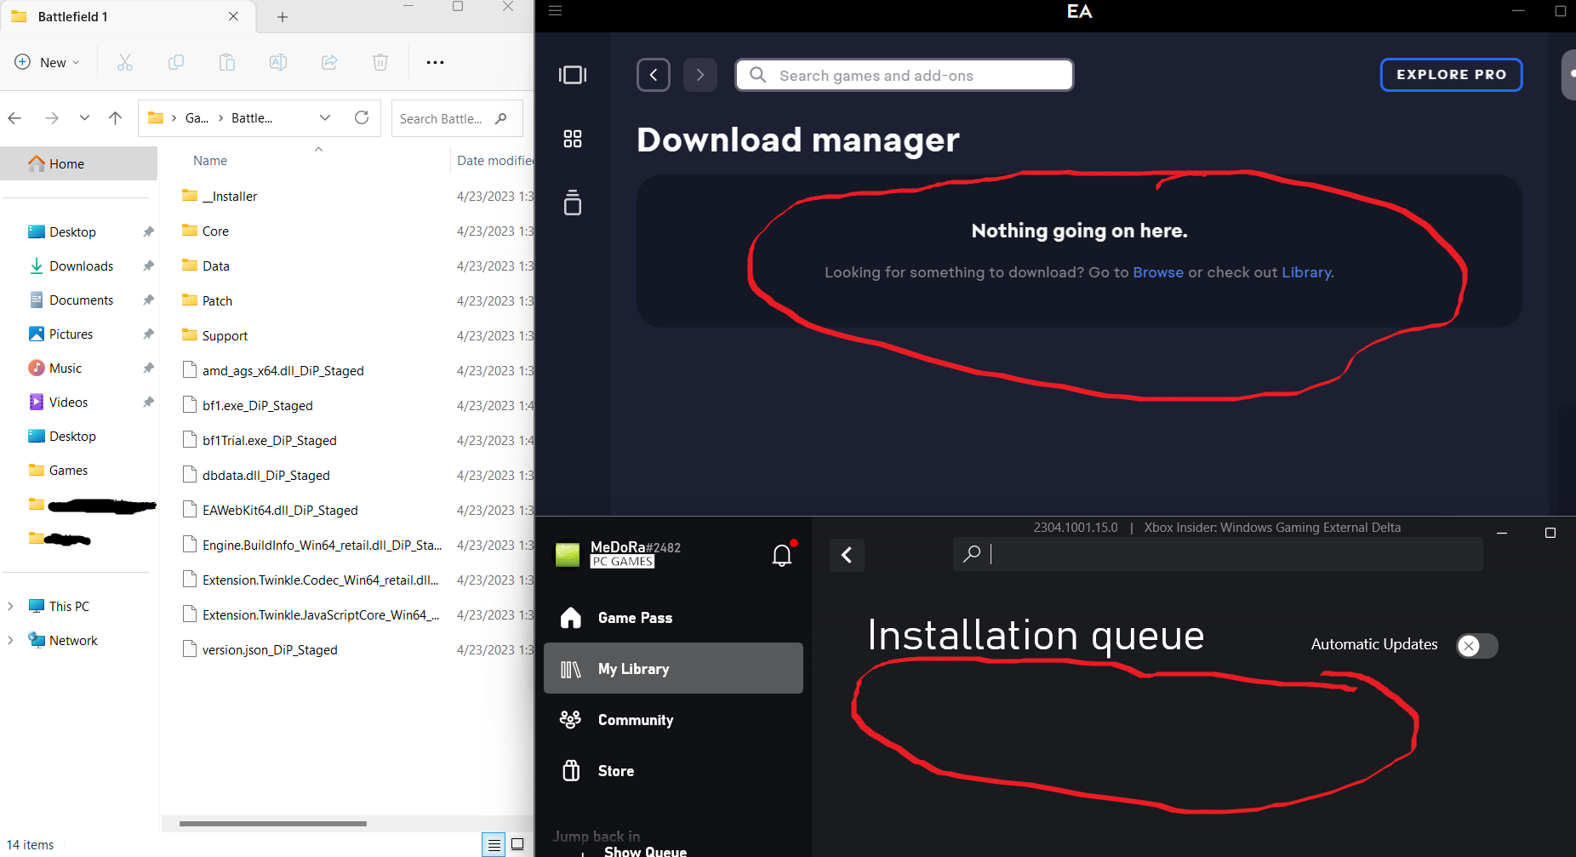The image size is (1576, 857).
Task: Open the New item dropdown menu
Action: (48, 62)
